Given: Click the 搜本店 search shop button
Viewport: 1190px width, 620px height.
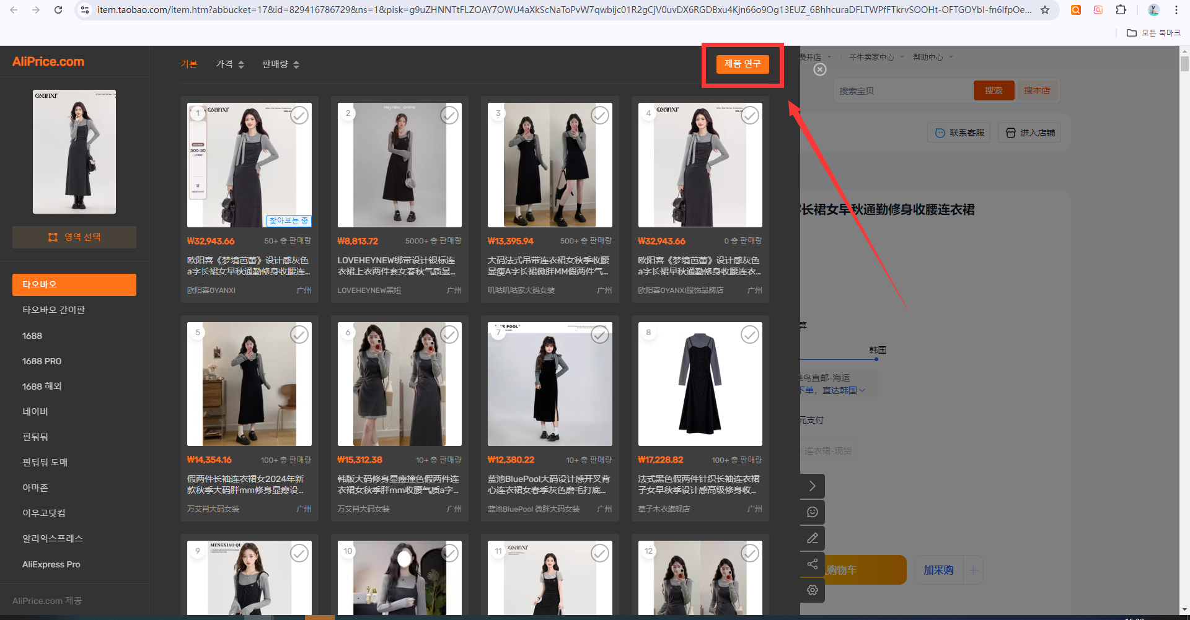Looking at the screenshot, I should pyautogui.click(x=1037, y=90).
